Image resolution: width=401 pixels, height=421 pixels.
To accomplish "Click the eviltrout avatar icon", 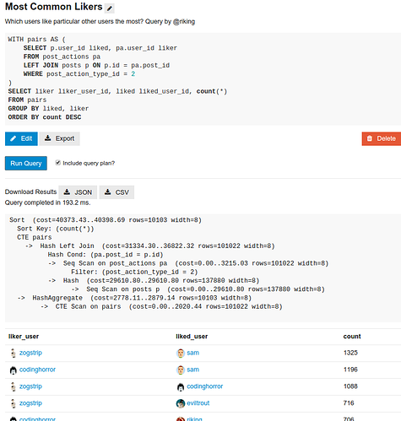I will click(181, 403).
